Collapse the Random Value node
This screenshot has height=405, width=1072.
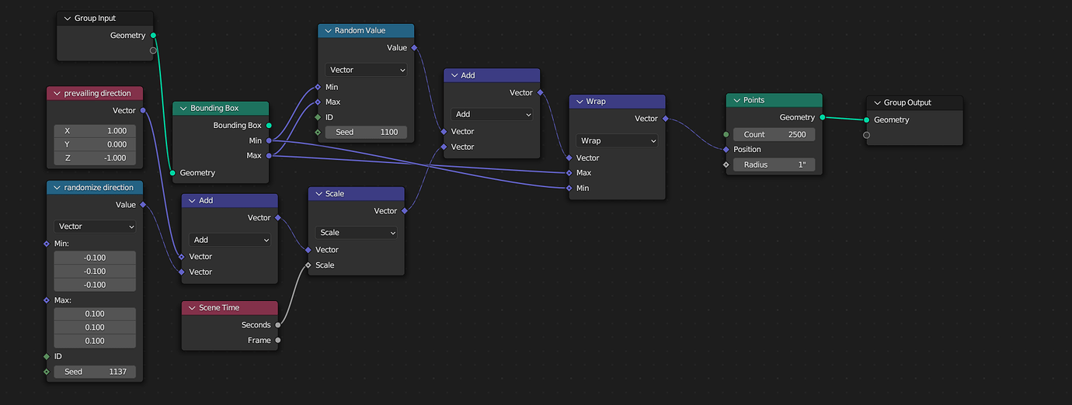[328, 30]
